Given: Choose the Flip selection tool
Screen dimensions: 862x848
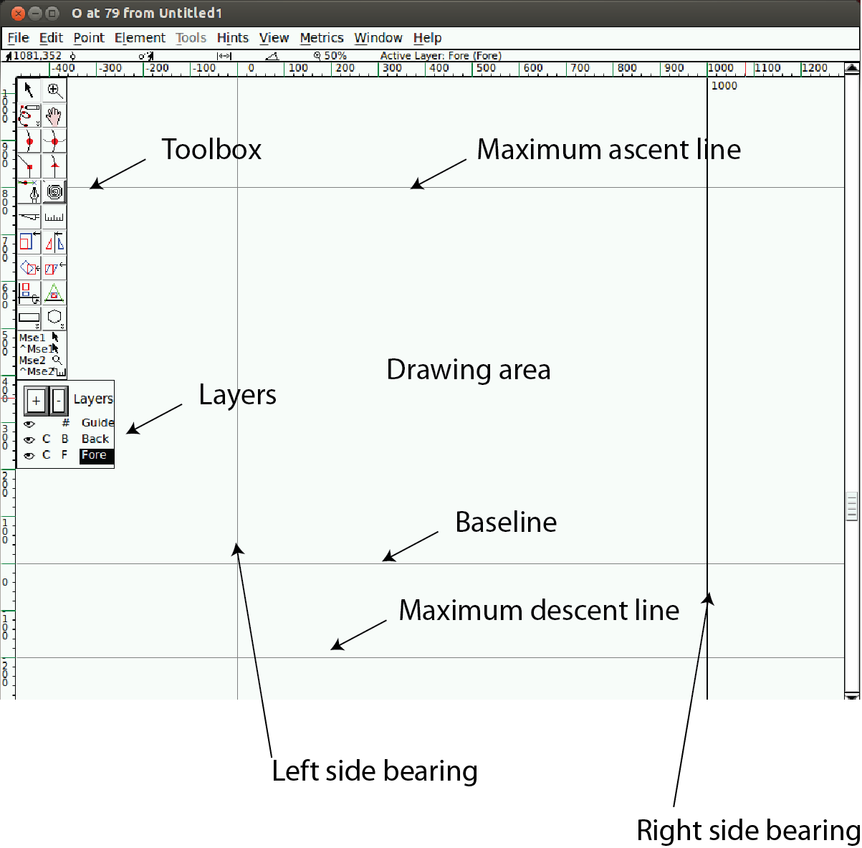Looking at the screenshot, I should (x=54, y=242).
